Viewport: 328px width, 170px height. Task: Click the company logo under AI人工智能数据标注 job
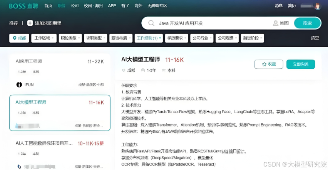pos(19,167)
